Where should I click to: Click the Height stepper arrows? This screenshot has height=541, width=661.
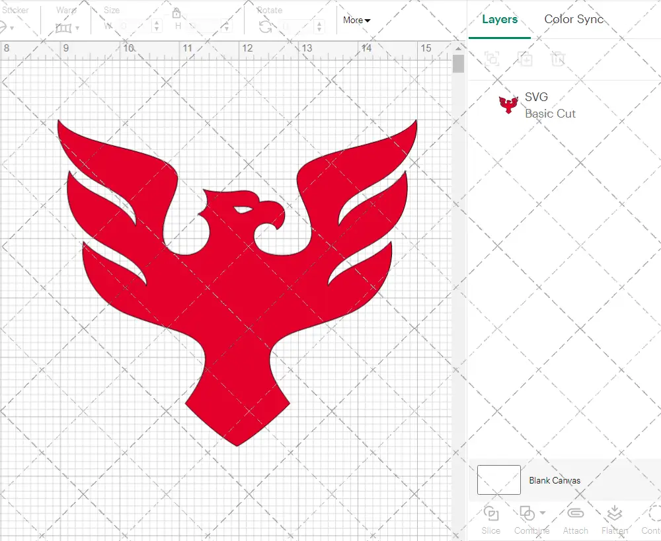226,26
